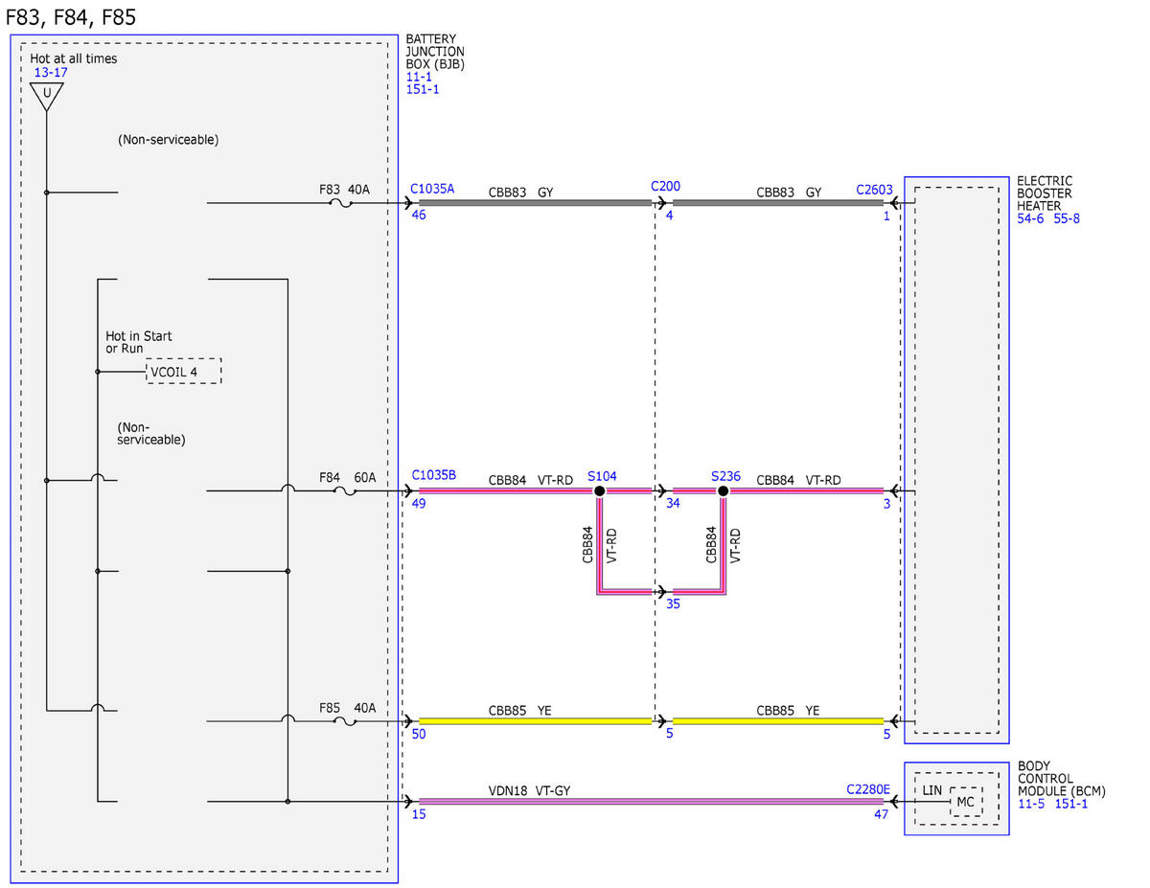Click the BATTERY JUNCTION BOX (BJB) label
Image resolution: width=1150 pixels, height=888 pixels.
(x=435, y=52)
